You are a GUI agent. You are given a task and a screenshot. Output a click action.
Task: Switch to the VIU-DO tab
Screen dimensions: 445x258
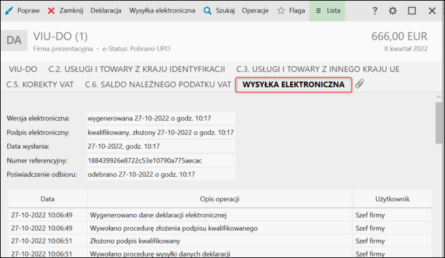pyautogui.click(x=23, y=69)
